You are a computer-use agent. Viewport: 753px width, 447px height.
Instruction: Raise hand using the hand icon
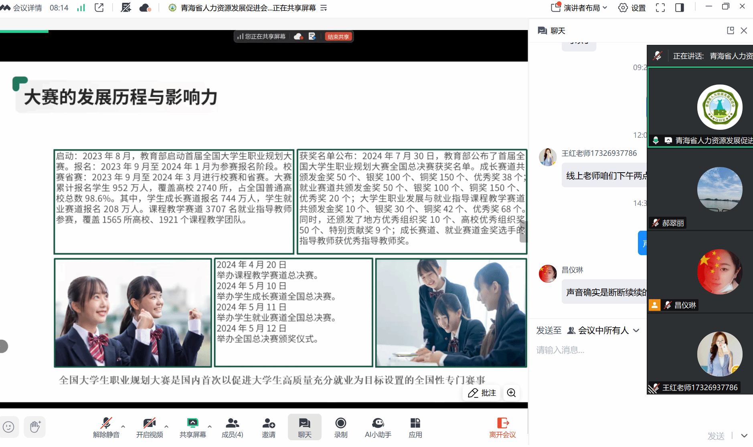click(x=35, y=427)
